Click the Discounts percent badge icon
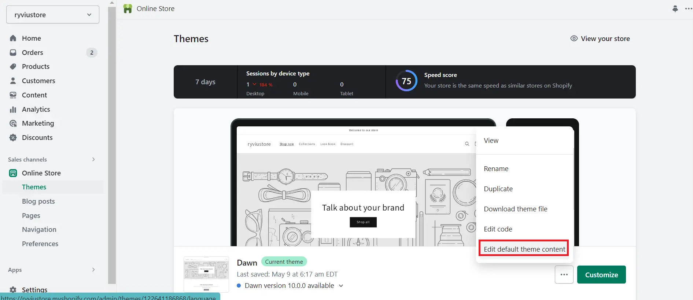Screen dimensions: 693x300 13,137
